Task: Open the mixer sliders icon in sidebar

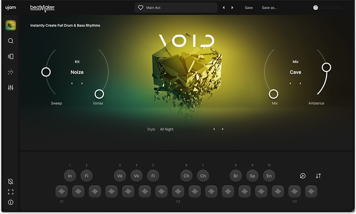Action: (x=11, y=87)
